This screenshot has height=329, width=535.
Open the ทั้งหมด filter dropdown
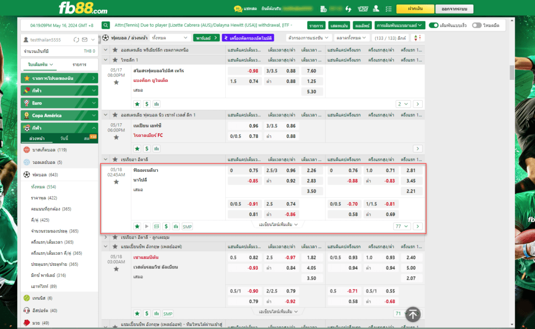click(x=170, y=38)
